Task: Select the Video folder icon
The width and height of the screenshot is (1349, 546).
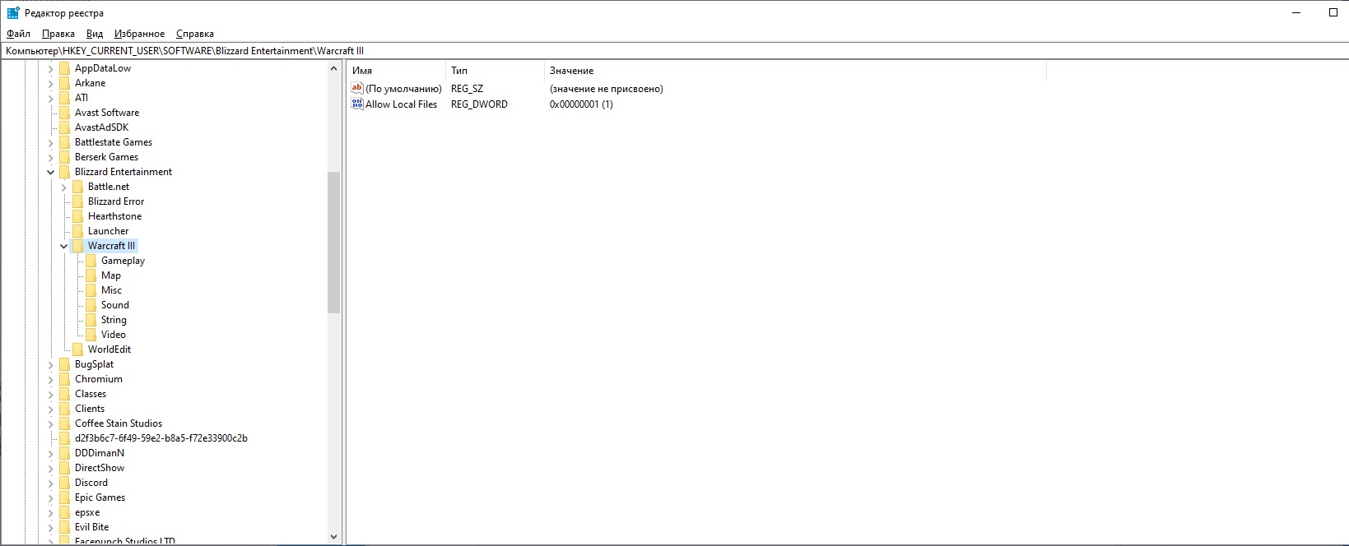Action: (x=91, y=335)
